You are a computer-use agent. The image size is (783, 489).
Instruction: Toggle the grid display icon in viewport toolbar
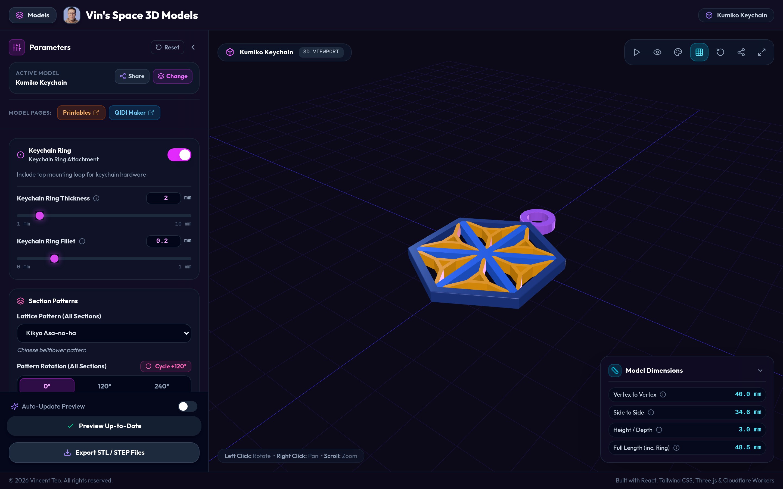pyautogui.click(x=699, y=52)
